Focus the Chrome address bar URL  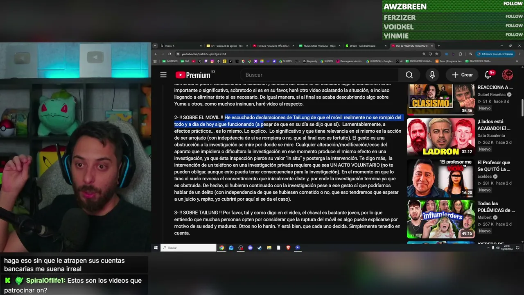[x=298, y=54]
